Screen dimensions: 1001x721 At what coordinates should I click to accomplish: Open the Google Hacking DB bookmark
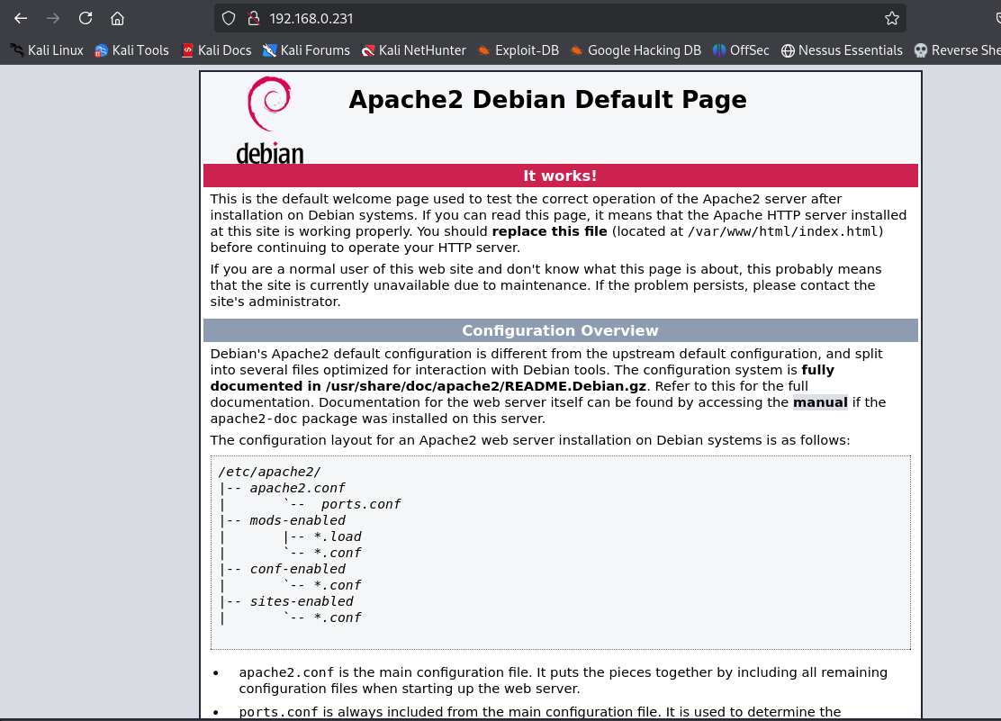636,50
